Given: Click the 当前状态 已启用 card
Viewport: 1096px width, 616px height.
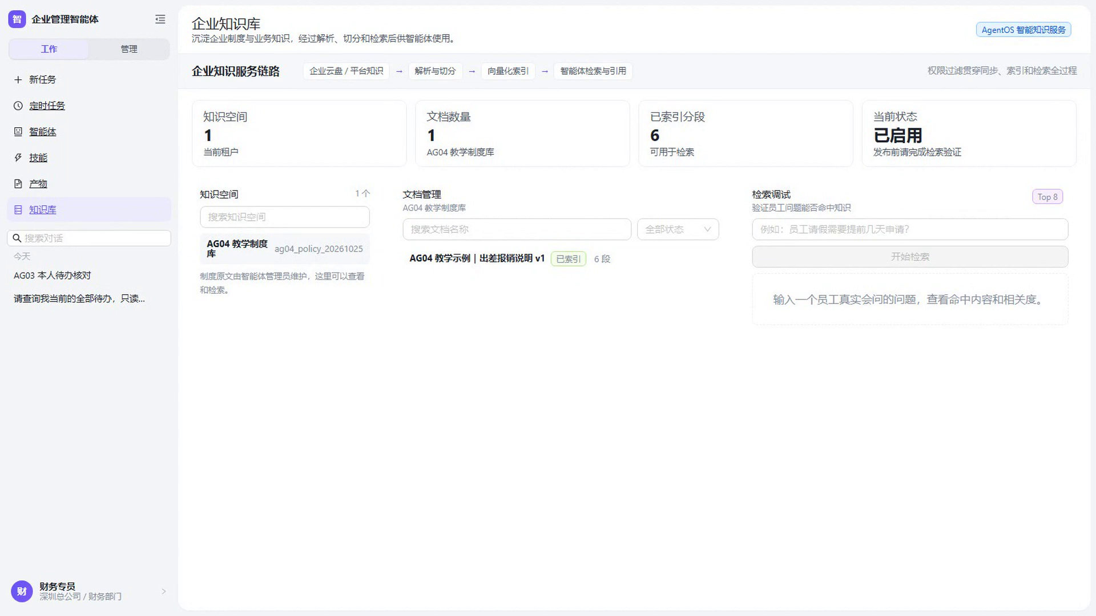Looking at the screenshot, I should pyautogui.click(x=969, y=133).
